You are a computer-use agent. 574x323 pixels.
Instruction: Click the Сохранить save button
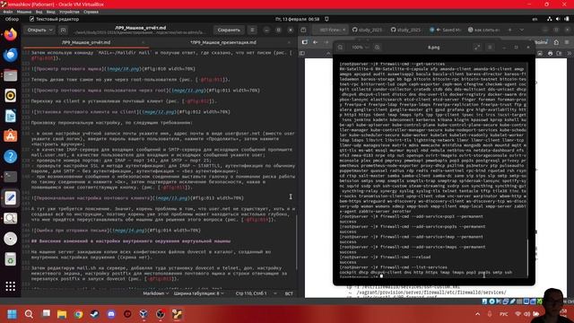pos(229,30)
